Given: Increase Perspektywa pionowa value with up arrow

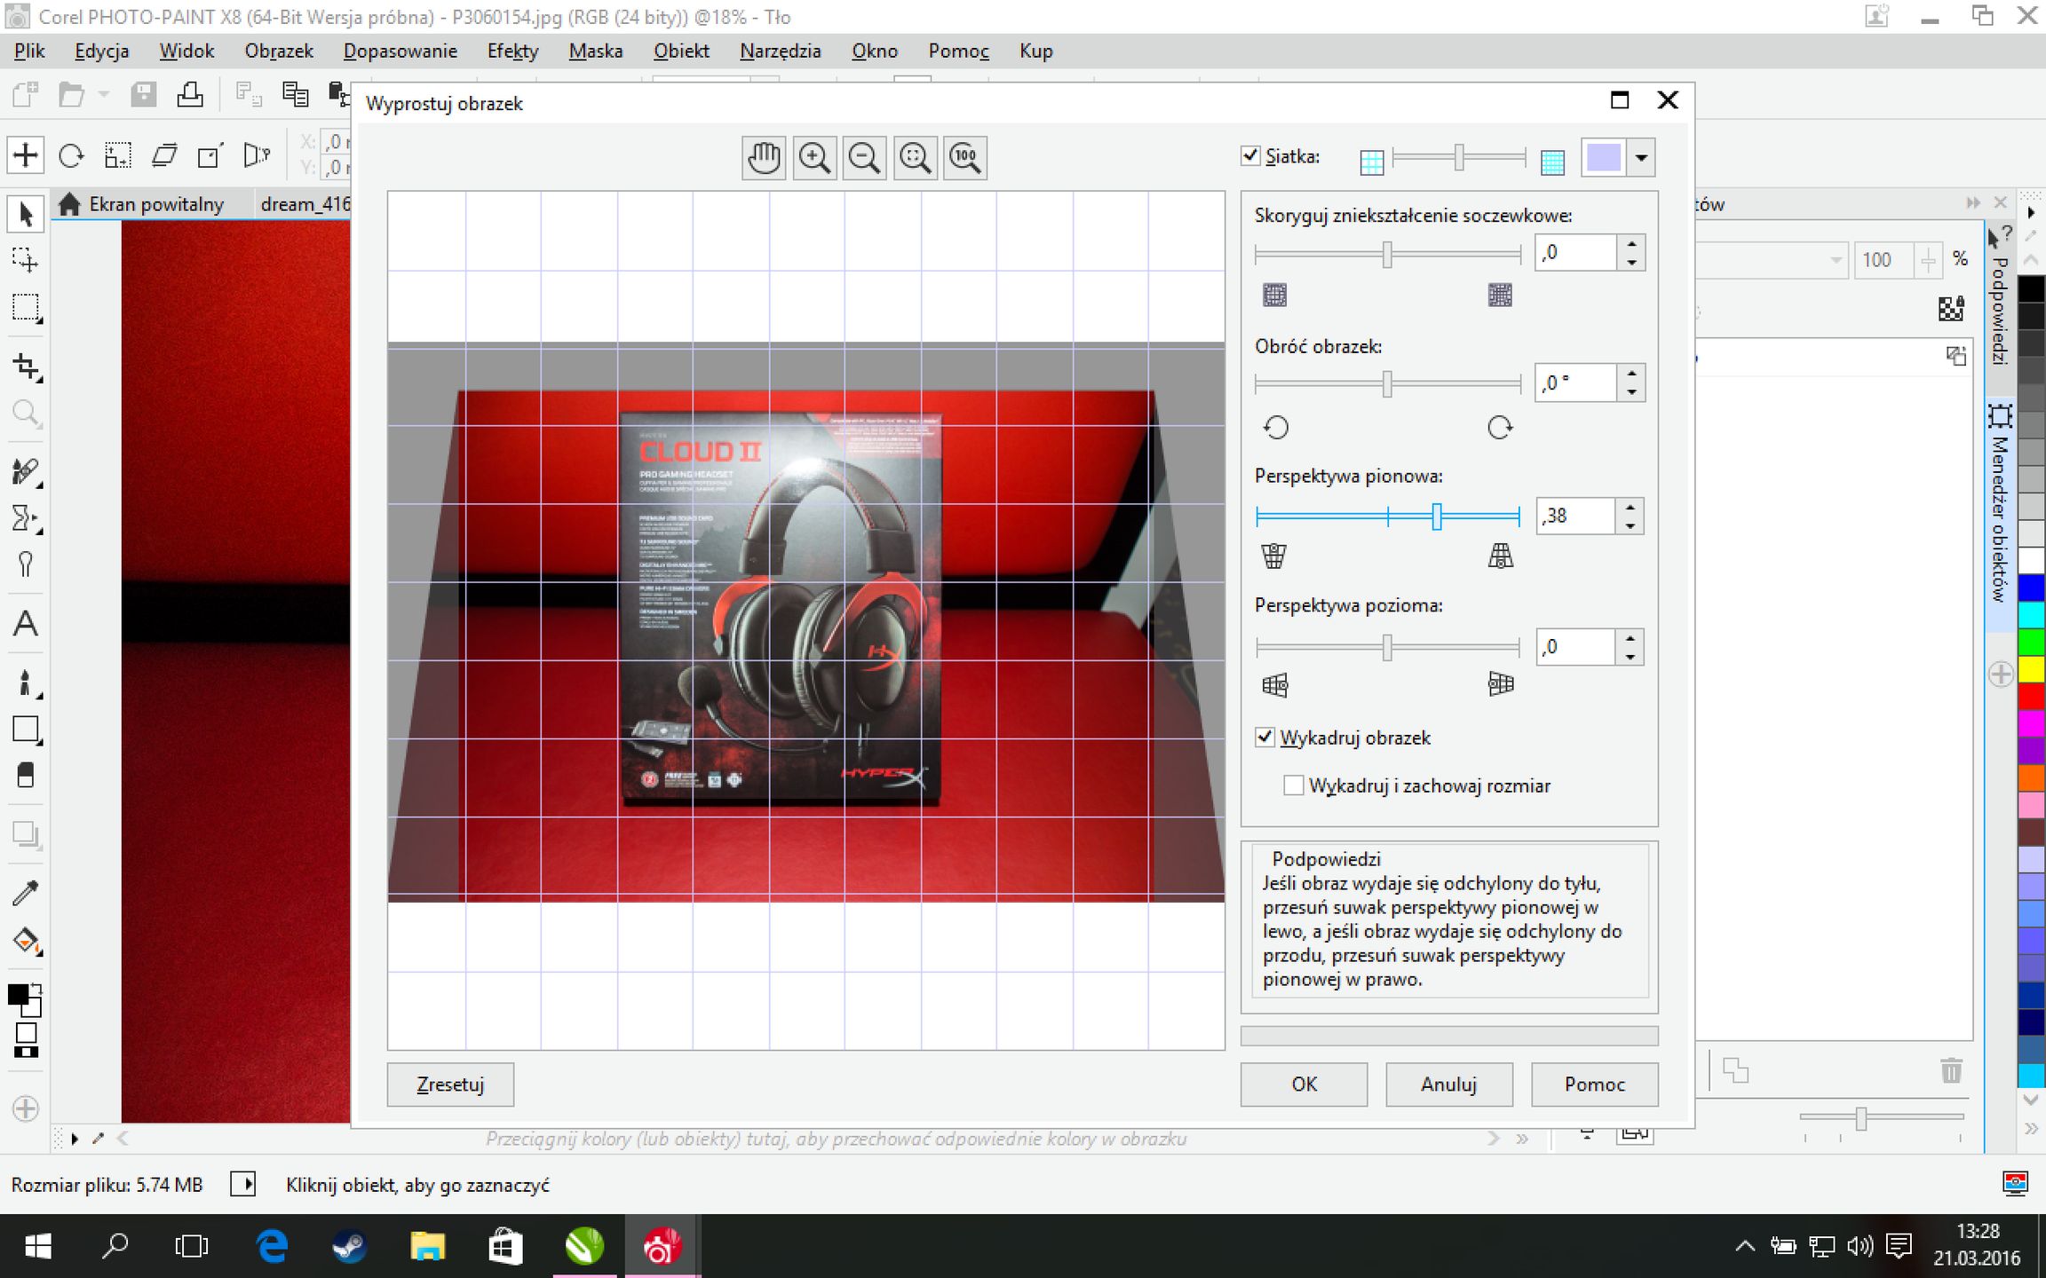Looking at the screenshot, I should click(x=1630, y=508).
